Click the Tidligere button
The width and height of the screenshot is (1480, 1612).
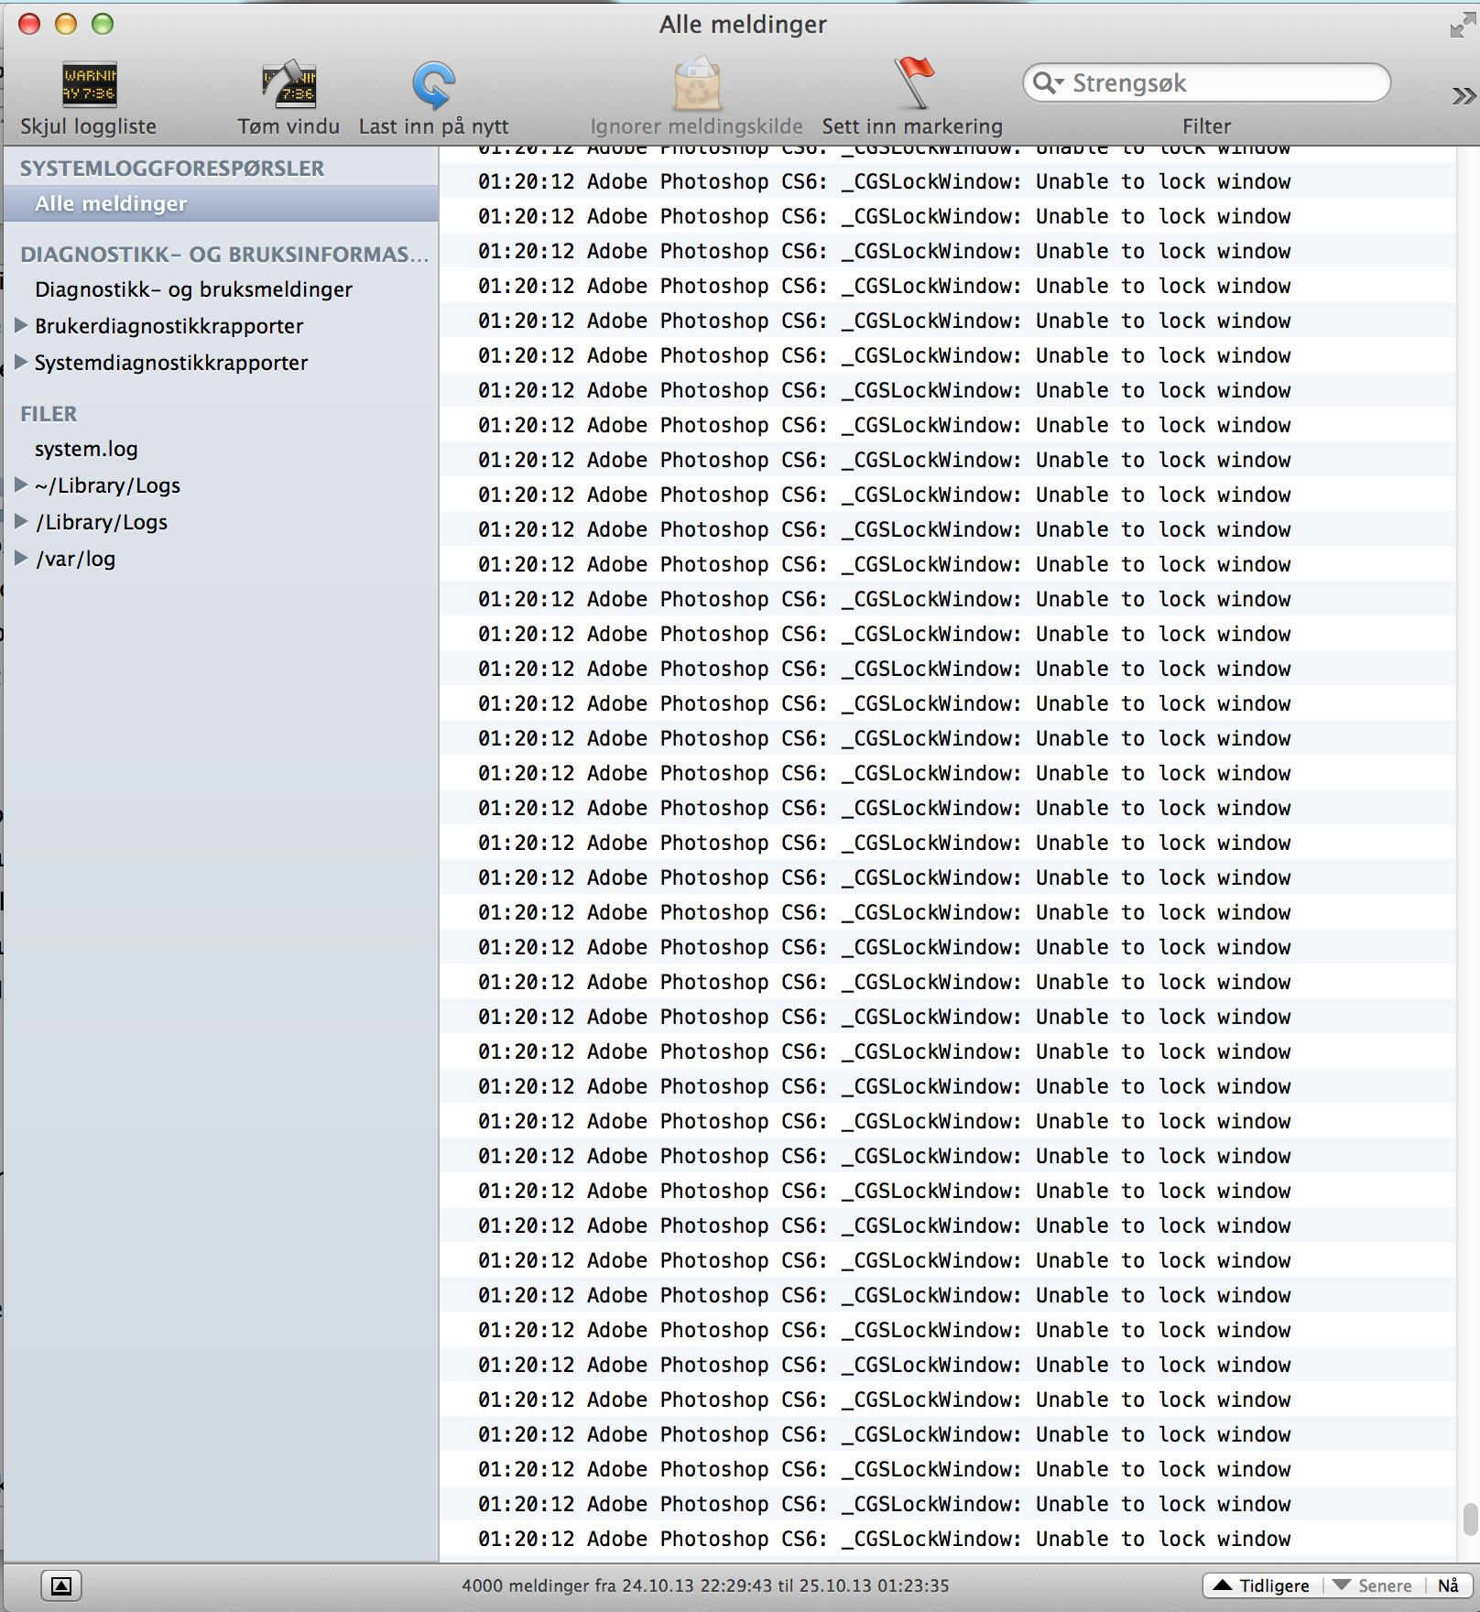[1262, 1585]
